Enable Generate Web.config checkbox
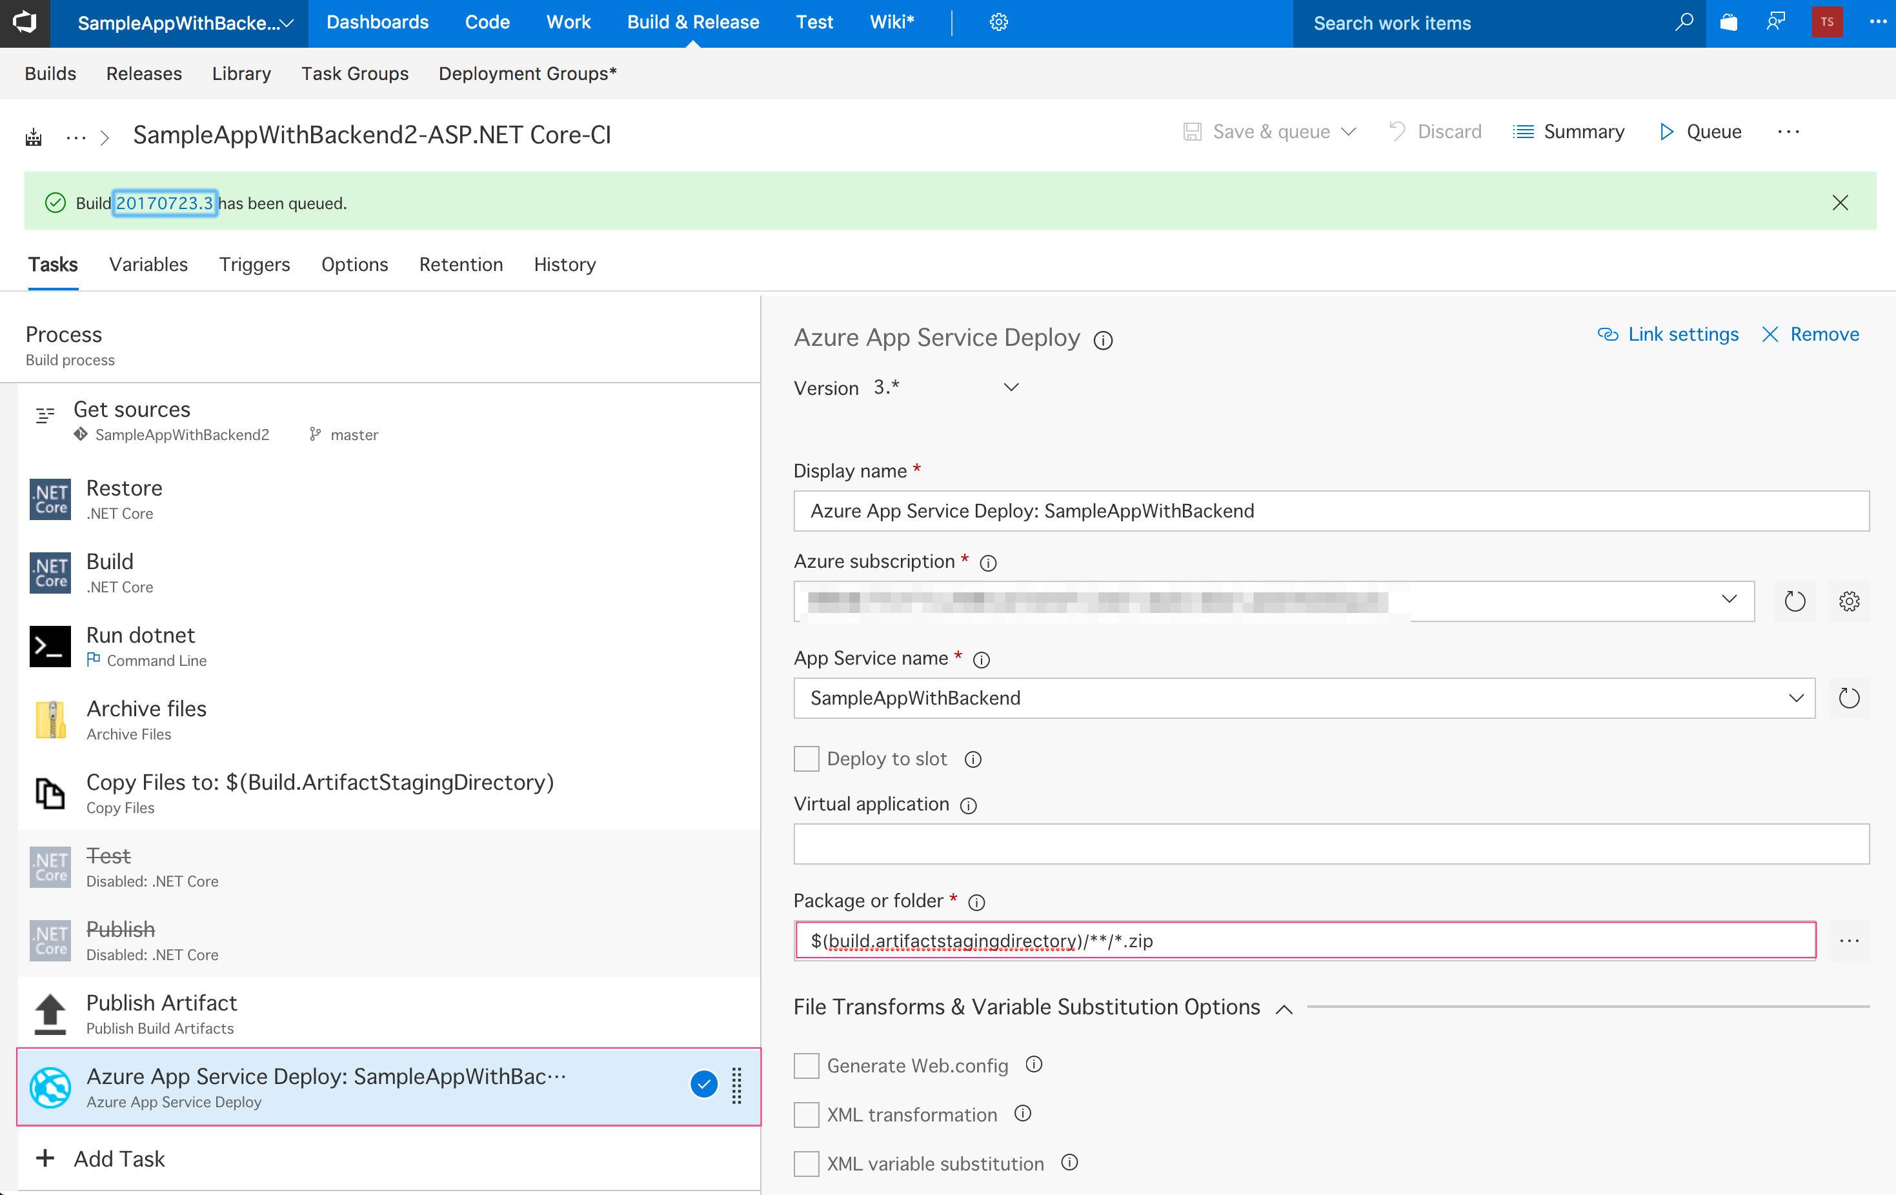 [806, 1066]
